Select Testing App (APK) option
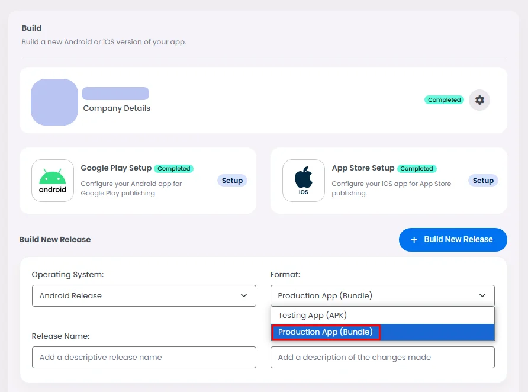528x392 pixels. [382, 316]
